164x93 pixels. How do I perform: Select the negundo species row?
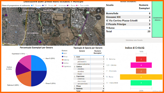pos(89,59)
